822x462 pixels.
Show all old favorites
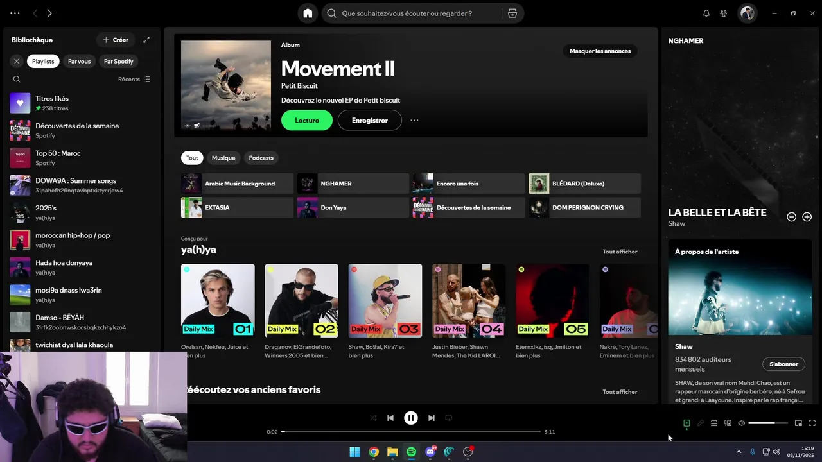click(x=620, y=392)
